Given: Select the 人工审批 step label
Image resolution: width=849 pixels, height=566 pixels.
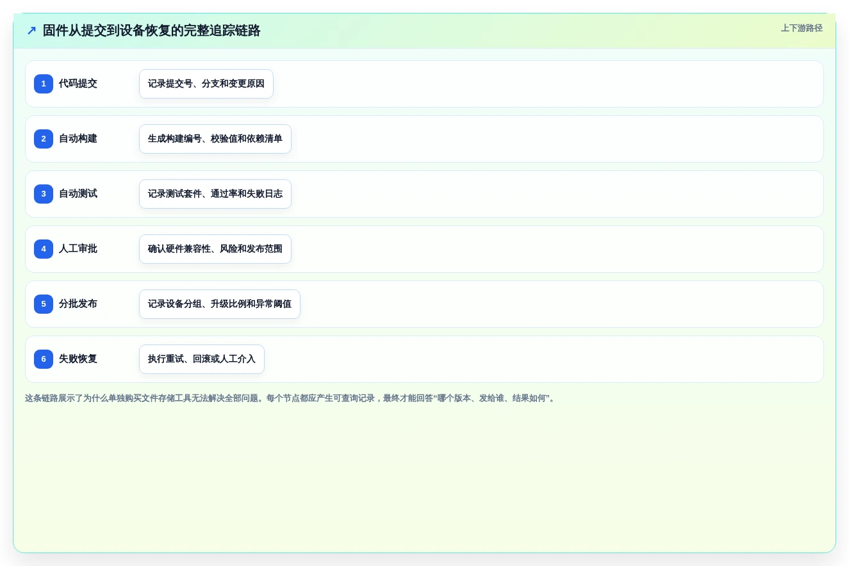Looking at the screenshot, I should tap(78, 249).
